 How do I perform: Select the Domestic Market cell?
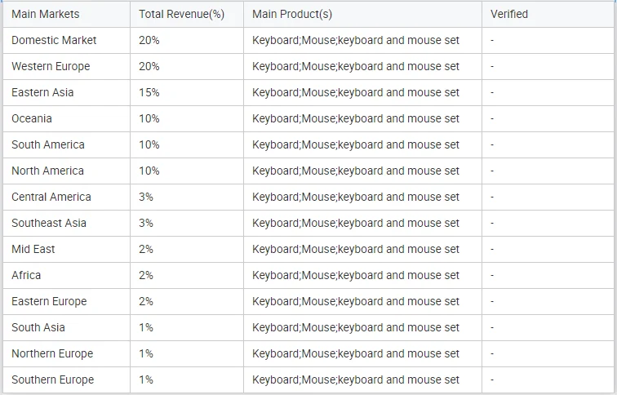pos(54,40)
